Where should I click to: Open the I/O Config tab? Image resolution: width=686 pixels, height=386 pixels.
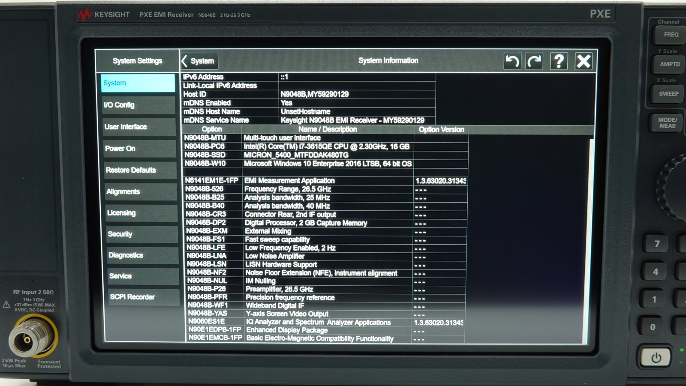[x=138, y=105]
